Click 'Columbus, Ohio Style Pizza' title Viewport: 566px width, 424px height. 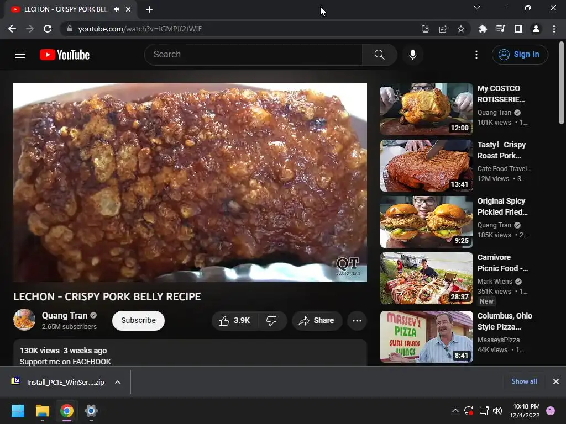click(505, 321)
